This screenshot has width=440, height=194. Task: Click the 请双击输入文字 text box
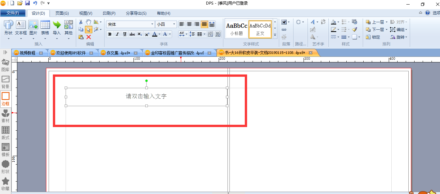(x=146, y=97)
